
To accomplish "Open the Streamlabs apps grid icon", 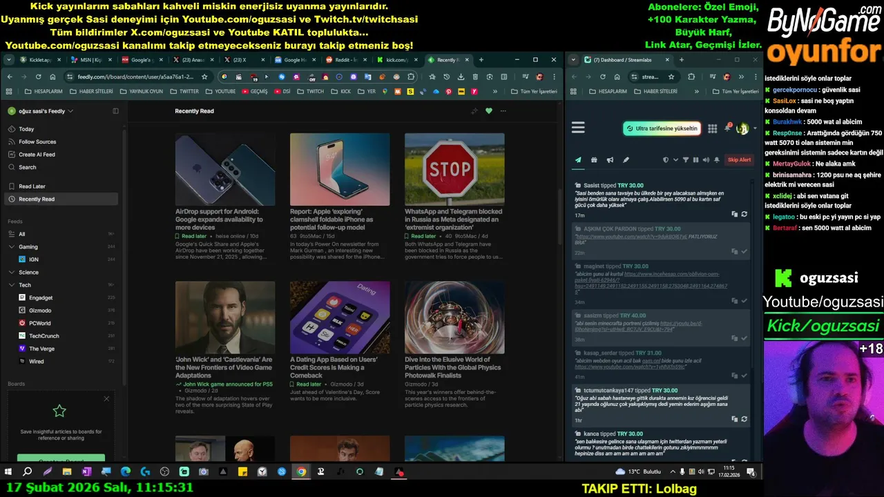I will tap(713, 128).
